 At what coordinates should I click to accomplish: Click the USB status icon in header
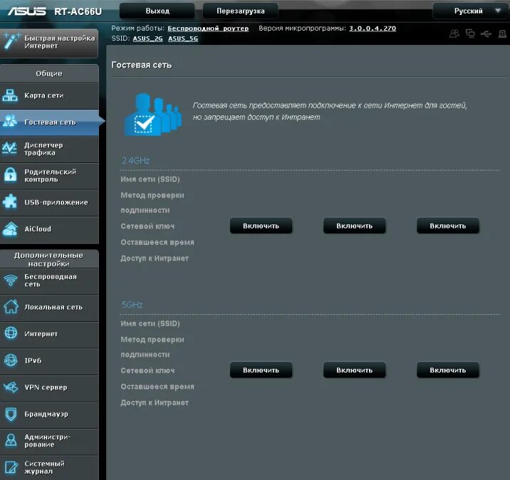(x=486, y=33)
